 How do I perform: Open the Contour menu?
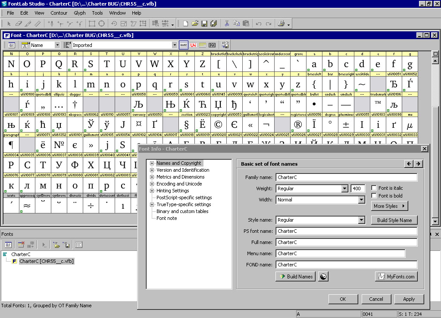tap(59, 13)
